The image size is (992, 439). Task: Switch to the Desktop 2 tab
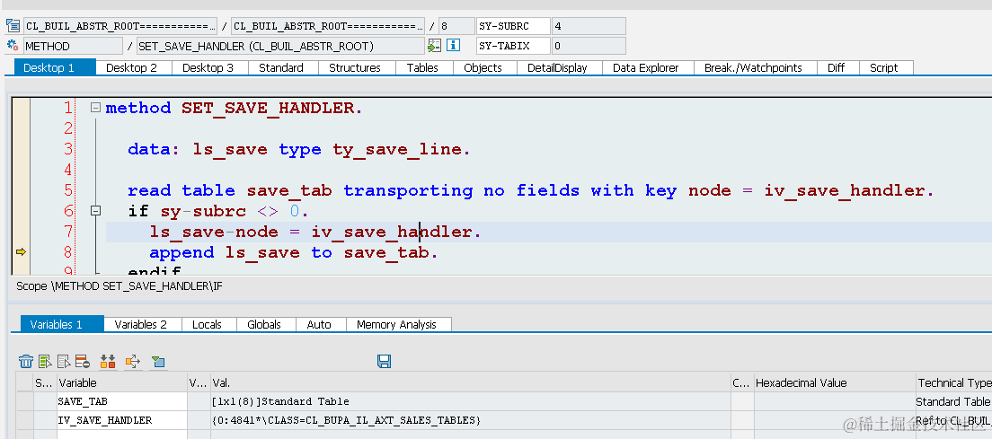[x=131, y=67]
